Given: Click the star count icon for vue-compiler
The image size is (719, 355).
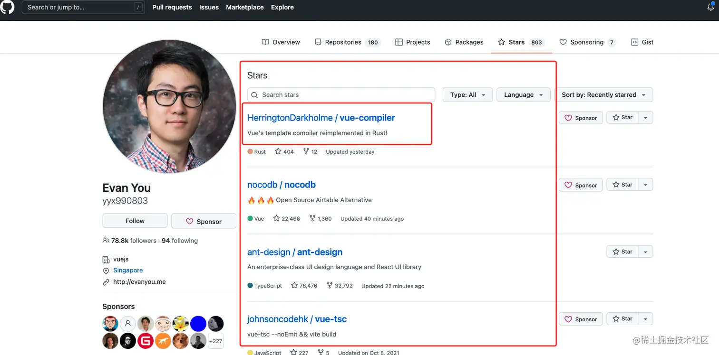Looking at the screenshot, I should click(278, 151).
